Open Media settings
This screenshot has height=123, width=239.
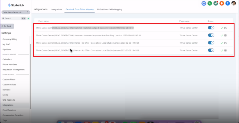tap(5, 95)
